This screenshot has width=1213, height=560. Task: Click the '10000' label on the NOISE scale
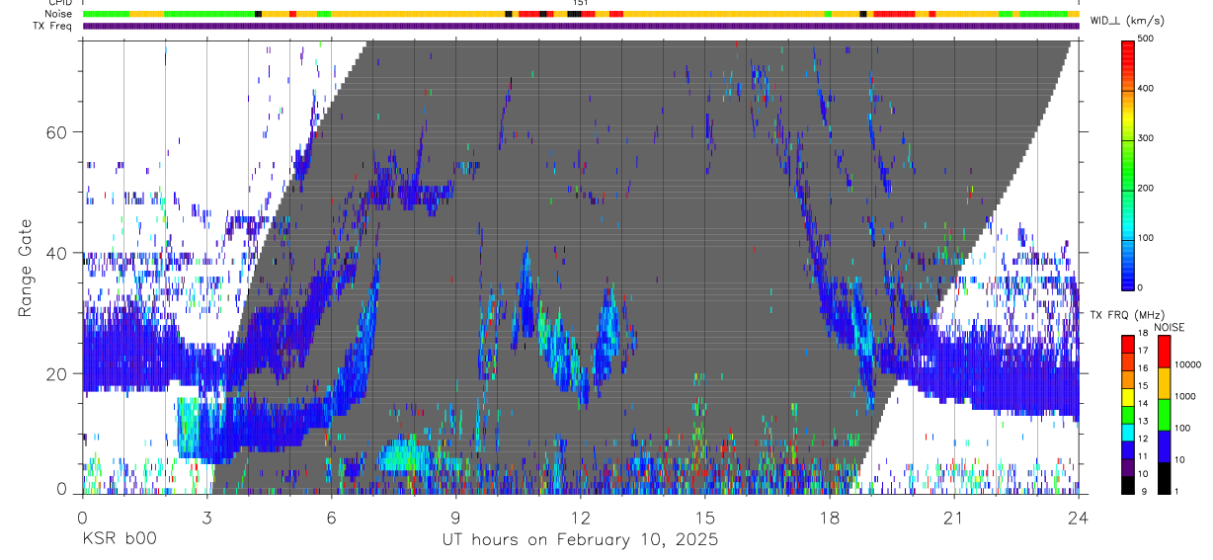tap(1187, 364)
